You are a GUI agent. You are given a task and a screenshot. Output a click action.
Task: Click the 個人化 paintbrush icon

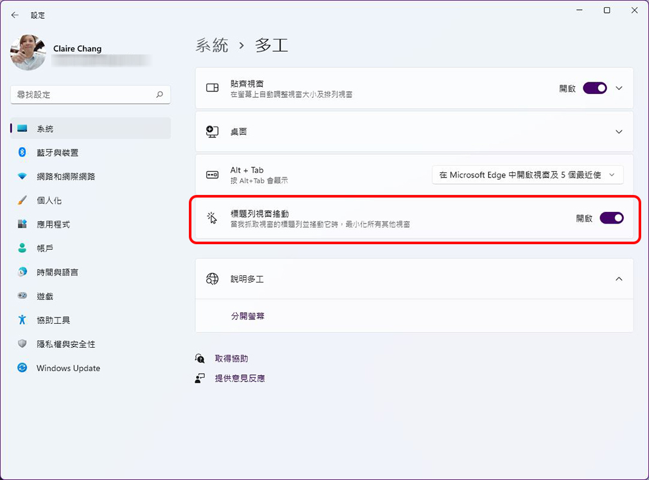point(22,200)
